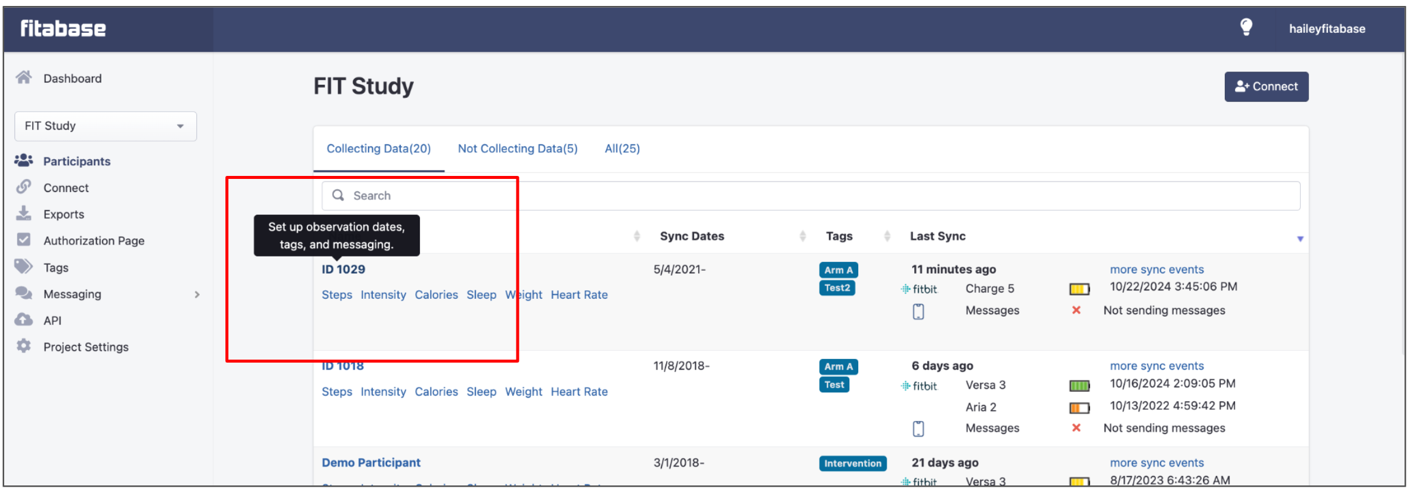Click the Intervention tag
The width and height of the screenshot is (1411, 495).
coord(853,463)
